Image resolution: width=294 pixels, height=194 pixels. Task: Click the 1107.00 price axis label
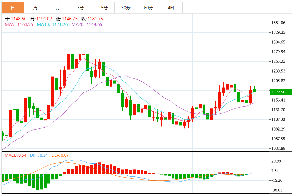278,119
